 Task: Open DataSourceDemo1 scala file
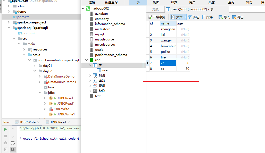click(62, 82)
